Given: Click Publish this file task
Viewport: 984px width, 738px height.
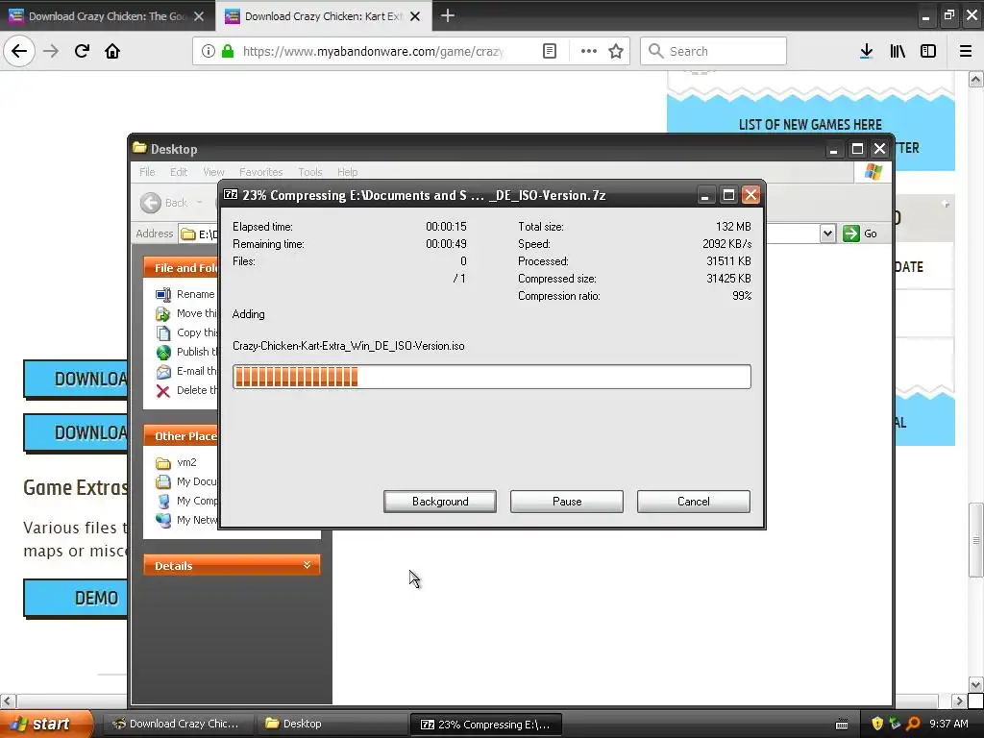Looking at the screenshot, I should (186, 352).
